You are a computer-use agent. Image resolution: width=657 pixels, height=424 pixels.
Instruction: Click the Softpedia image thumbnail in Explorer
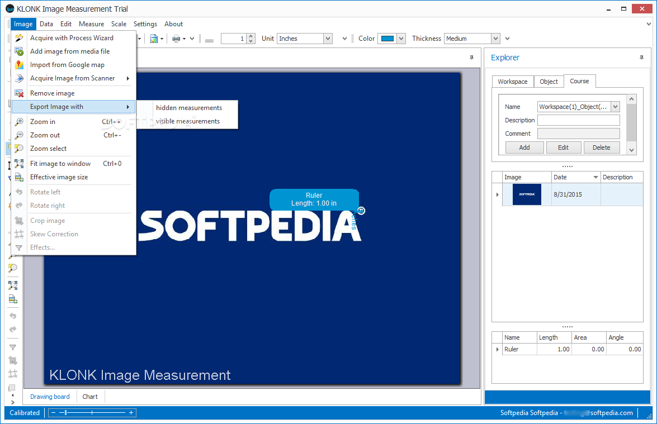[x=527, y=194]
